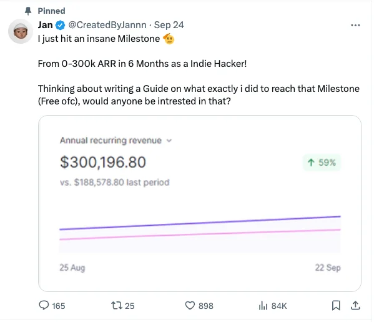The height and width of the screenshot is (322, 374).
Task: Bookmark this tweet
Action: (x=336, y=305)
